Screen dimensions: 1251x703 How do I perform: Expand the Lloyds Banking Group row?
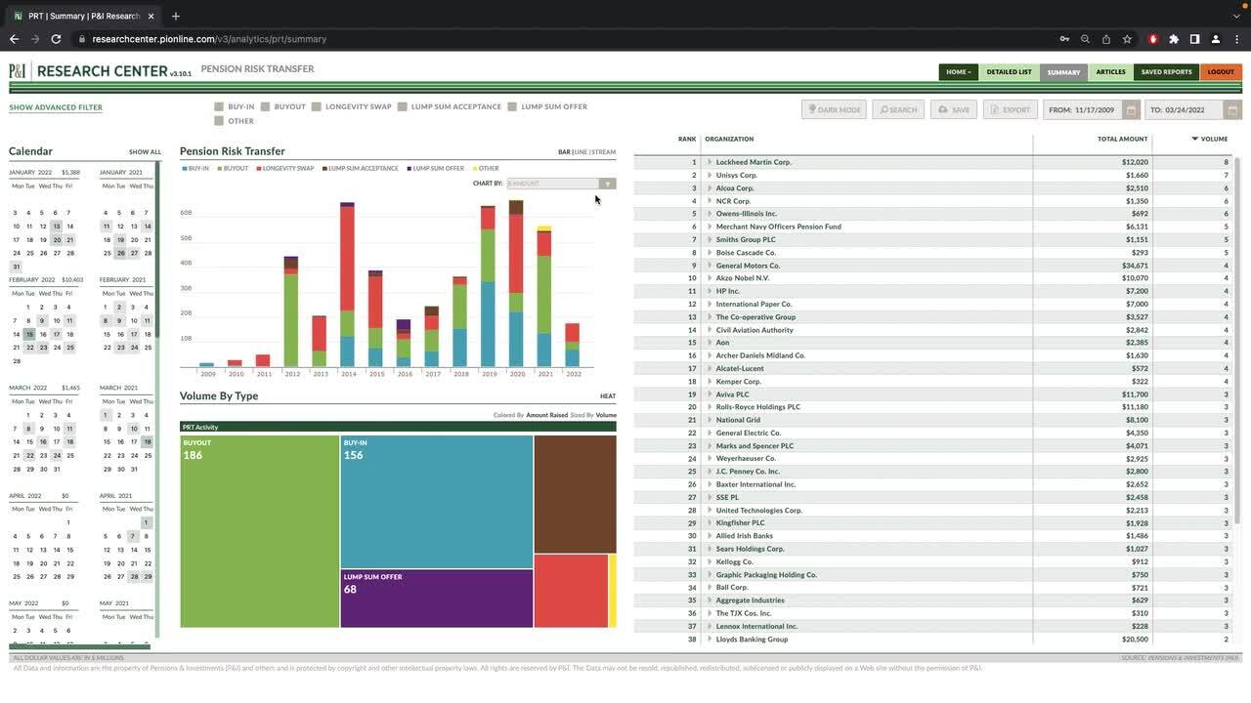click(x=710, y=640)
